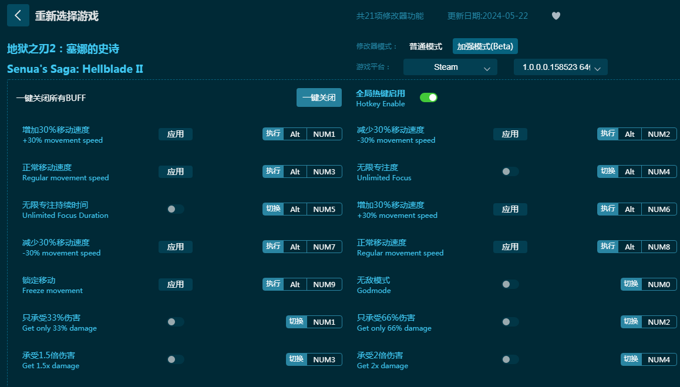Click the 无敌模式 Godmode label
This screenshot has height=387, width=680.
(x=374, y=285)
